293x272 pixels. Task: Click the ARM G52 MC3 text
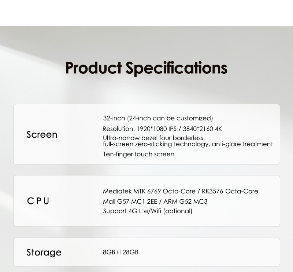click(185, 202)
